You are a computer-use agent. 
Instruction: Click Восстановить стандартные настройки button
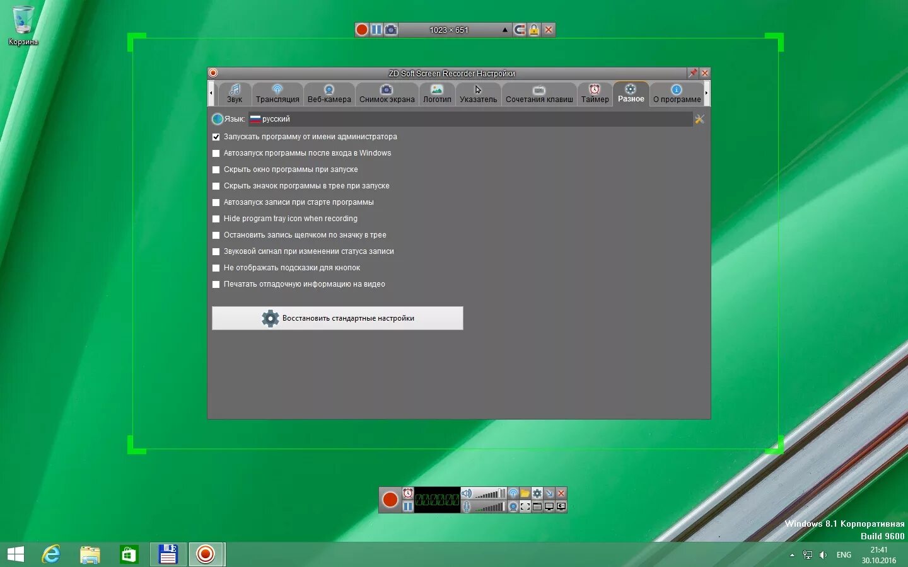coord(337,318)
